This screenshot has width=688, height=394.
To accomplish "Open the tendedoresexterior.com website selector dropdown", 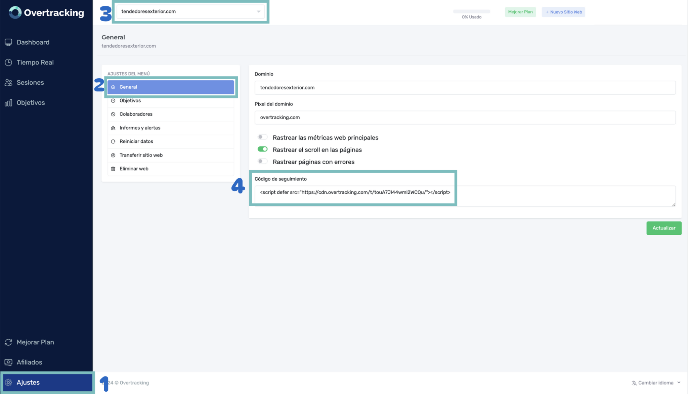I will pyautogui.click(x=190, y=11).
